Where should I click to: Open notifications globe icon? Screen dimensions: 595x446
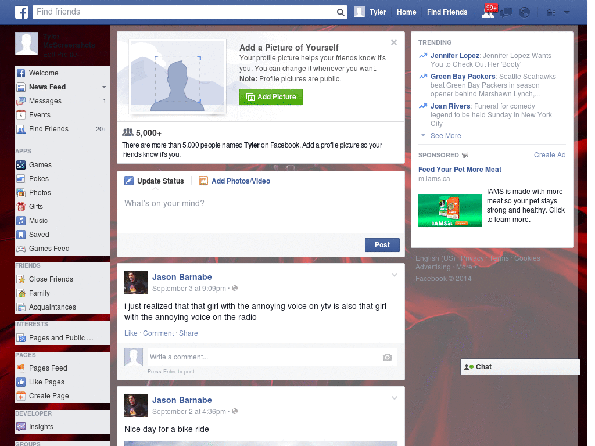pyautogui.click(x=525, y=13)
